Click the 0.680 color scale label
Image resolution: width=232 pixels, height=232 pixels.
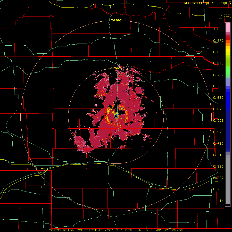point(218,98)
